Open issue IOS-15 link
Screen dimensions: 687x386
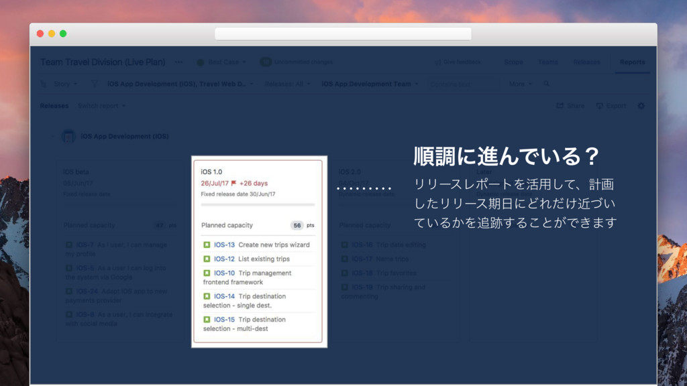pyautogui.click(x=224, y=319)
